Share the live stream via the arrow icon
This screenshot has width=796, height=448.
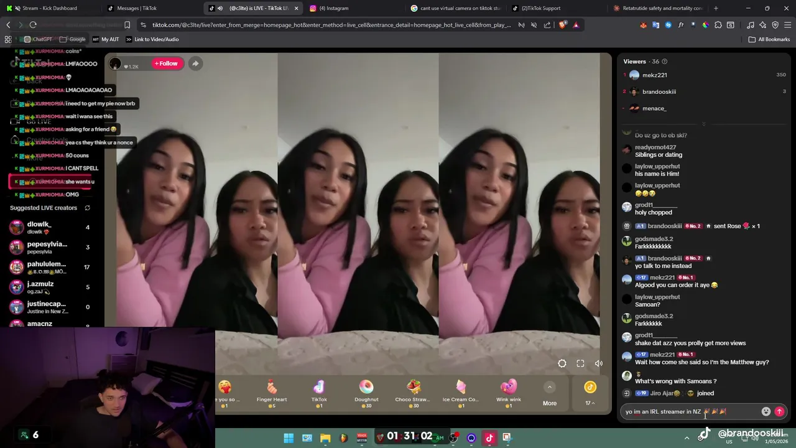(x=195, y=63)
